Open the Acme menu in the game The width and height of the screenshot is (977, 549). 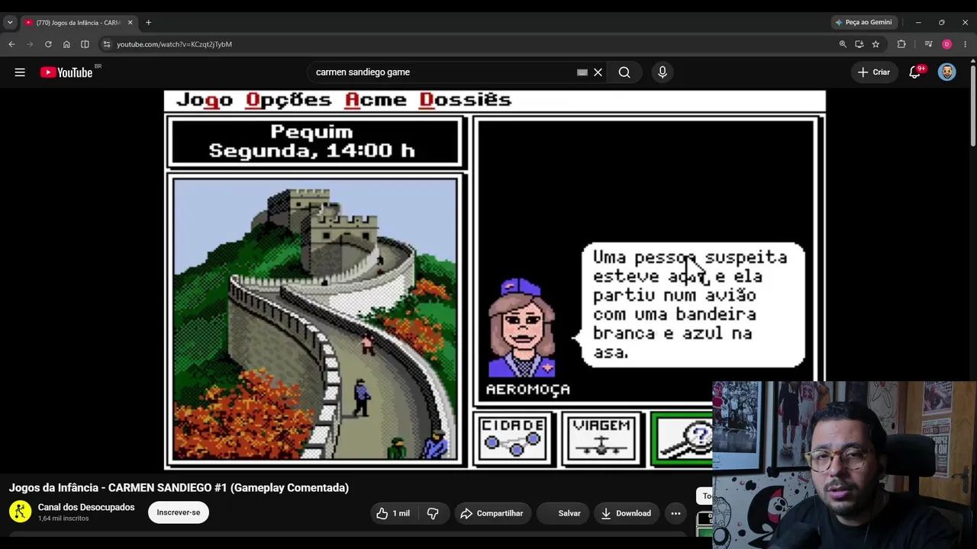[x=376, y=100]
